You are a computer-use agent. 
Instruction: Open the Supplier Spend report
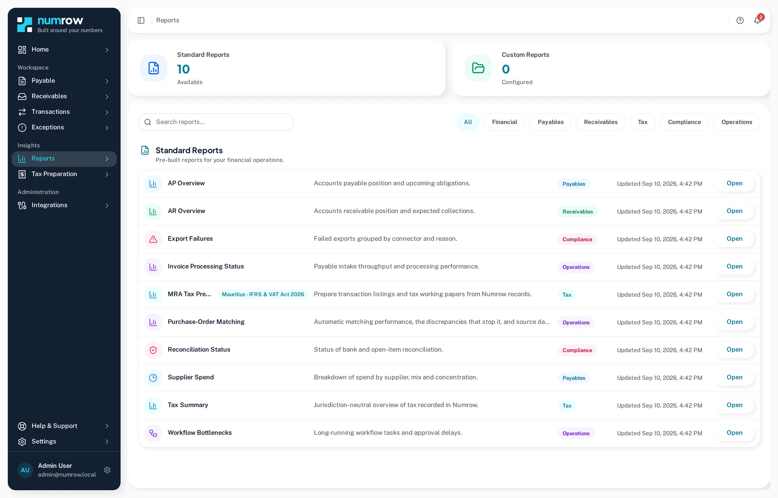pos(735,377)
